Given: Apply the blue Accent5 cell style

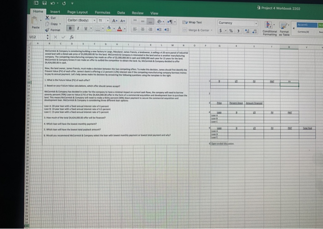Looking at the screenshot, I should (x=307, y=25).
